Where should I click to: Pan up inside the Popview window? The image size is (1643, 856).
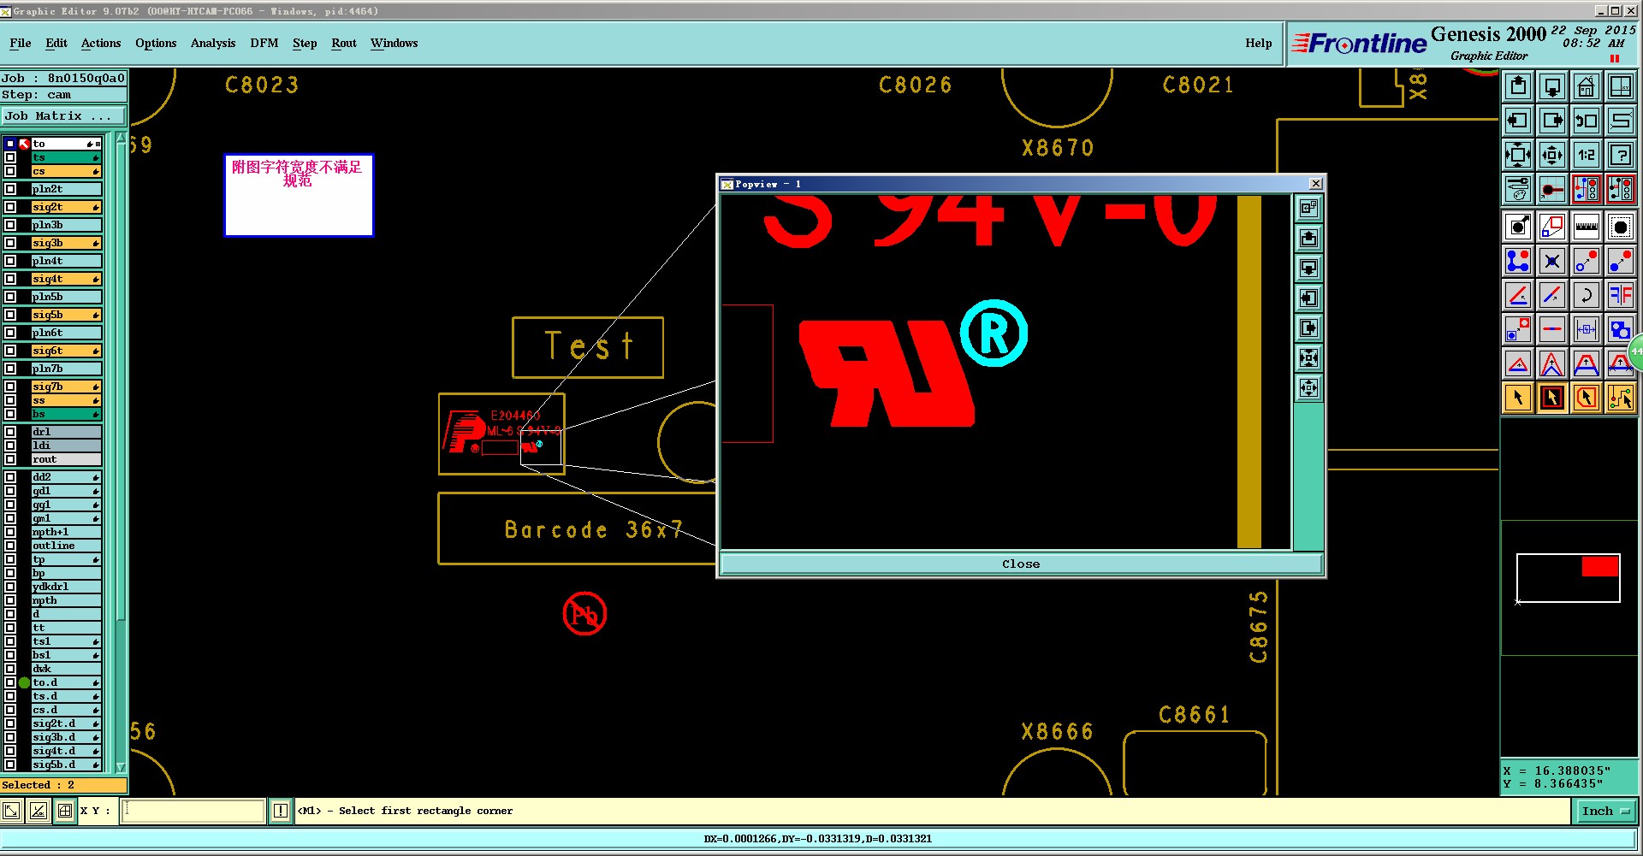pos(1308,238)
